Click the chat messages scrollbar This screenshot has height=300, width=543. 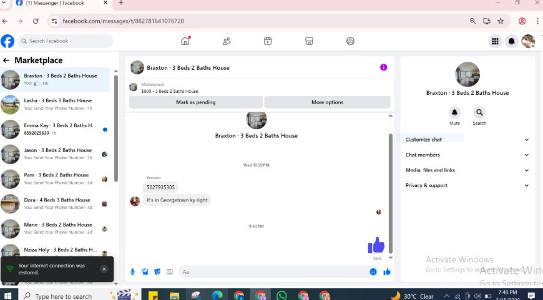click(391, 194)
